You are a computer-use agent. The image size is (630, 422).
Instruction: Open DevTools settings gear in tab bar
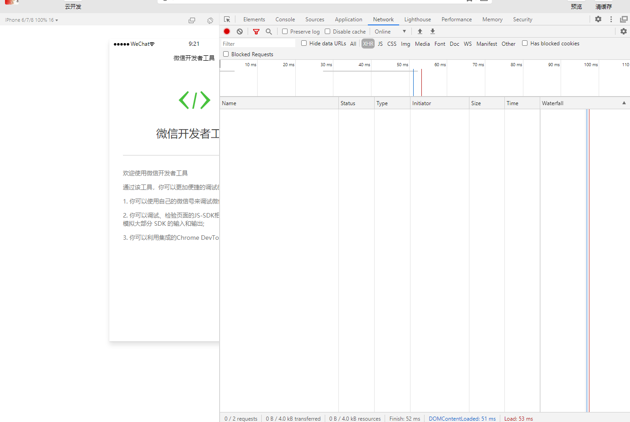click(x=598, y=19)
